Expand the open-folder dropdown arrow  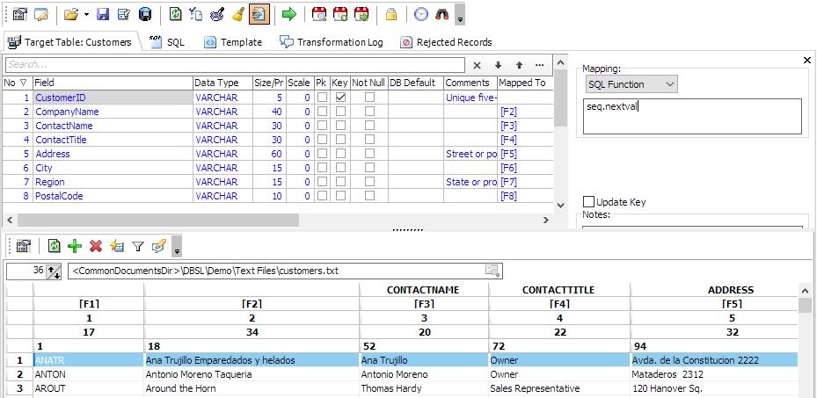(86, 15)
